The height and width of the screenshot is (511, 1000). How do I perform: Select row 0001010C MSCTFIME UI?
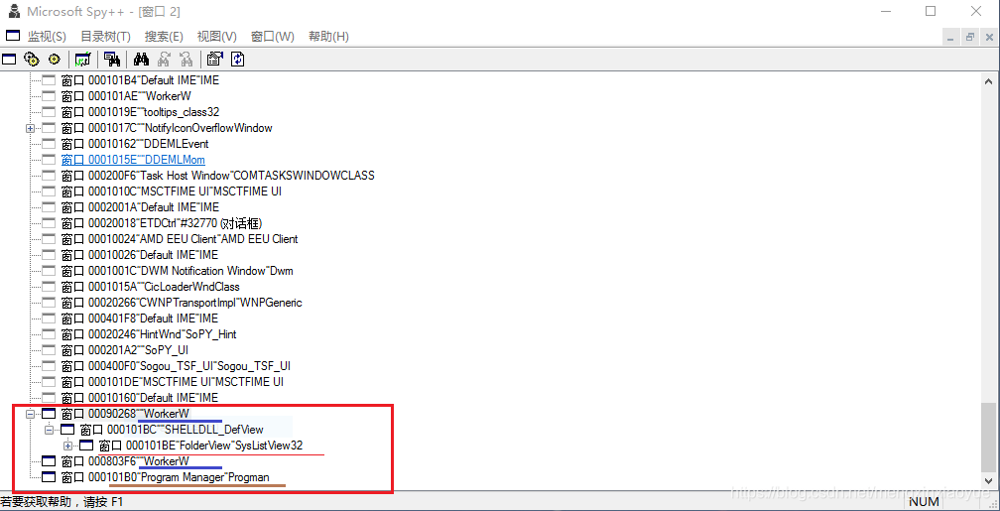coord(172,192)
